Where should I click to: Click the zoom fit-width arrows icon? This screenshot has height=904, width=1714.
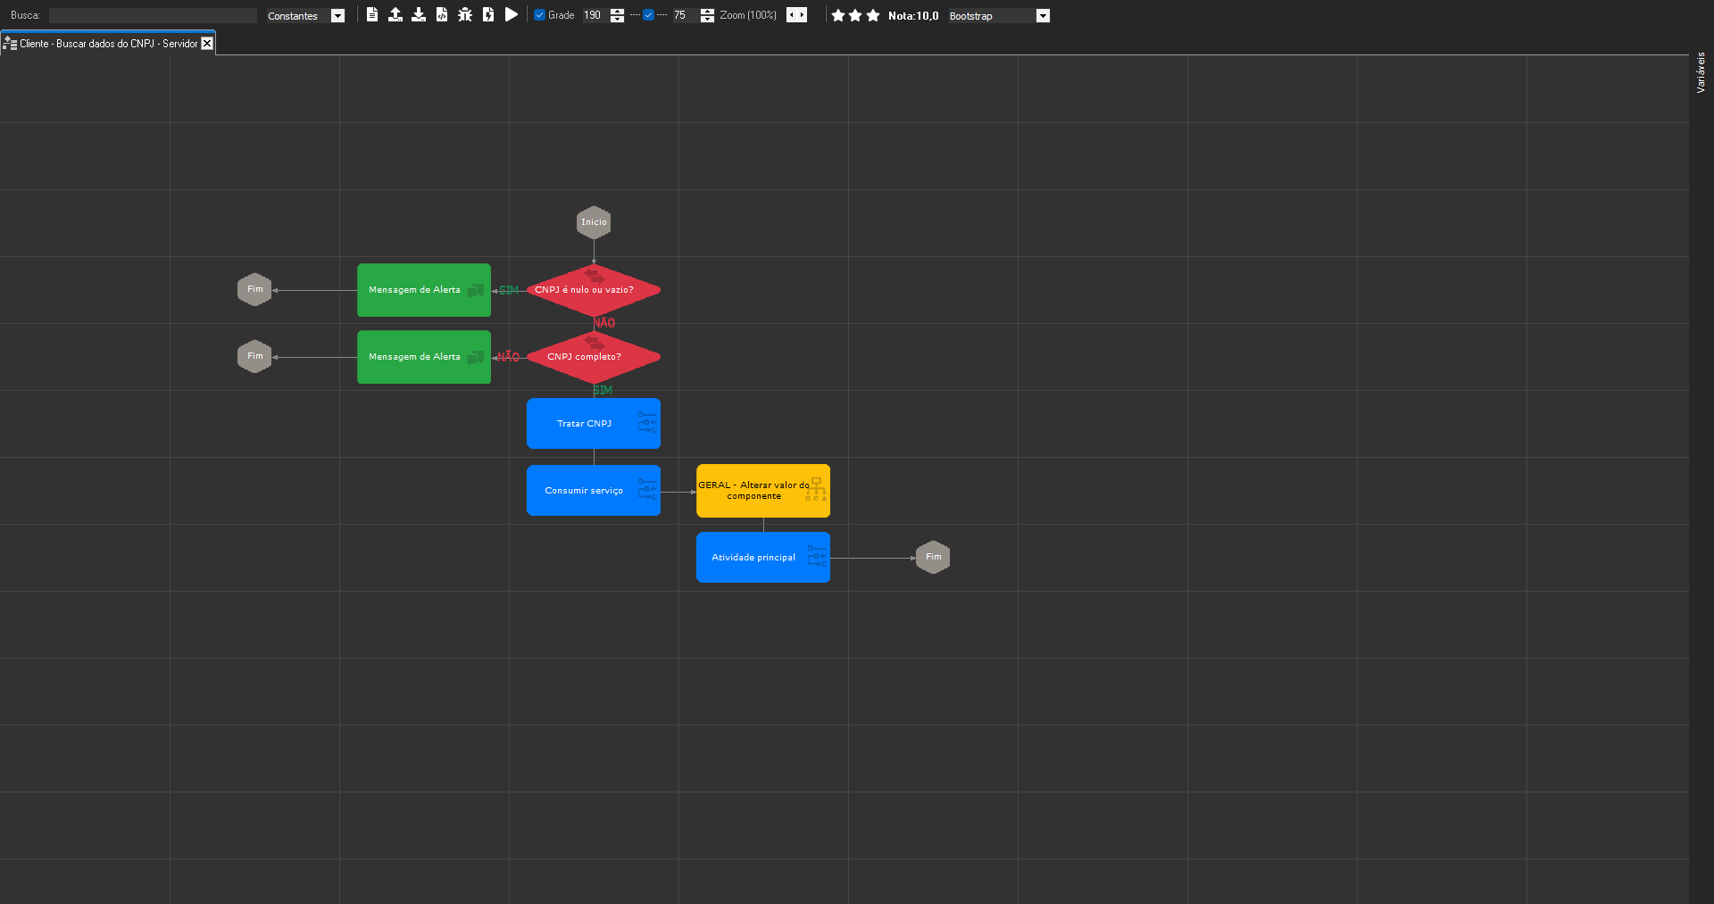click(796, 15)
